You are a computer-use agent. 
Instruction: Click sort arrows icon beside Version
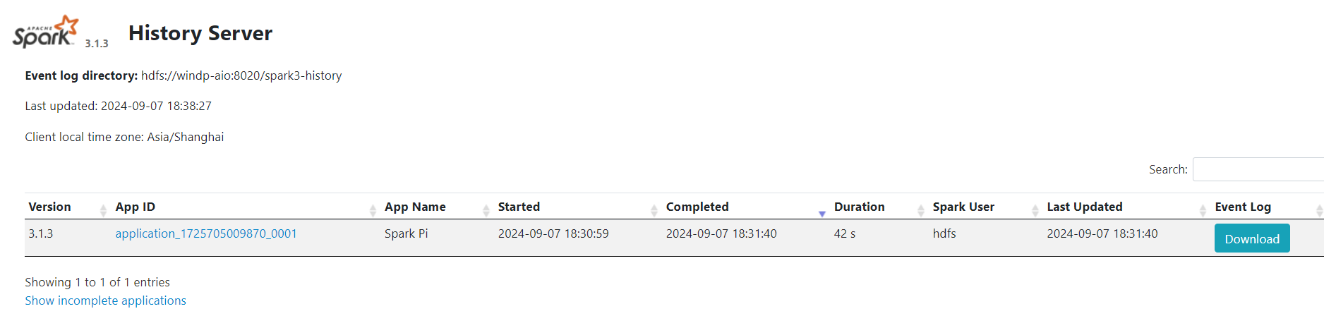pyautogui.click(x=103, y=209)
